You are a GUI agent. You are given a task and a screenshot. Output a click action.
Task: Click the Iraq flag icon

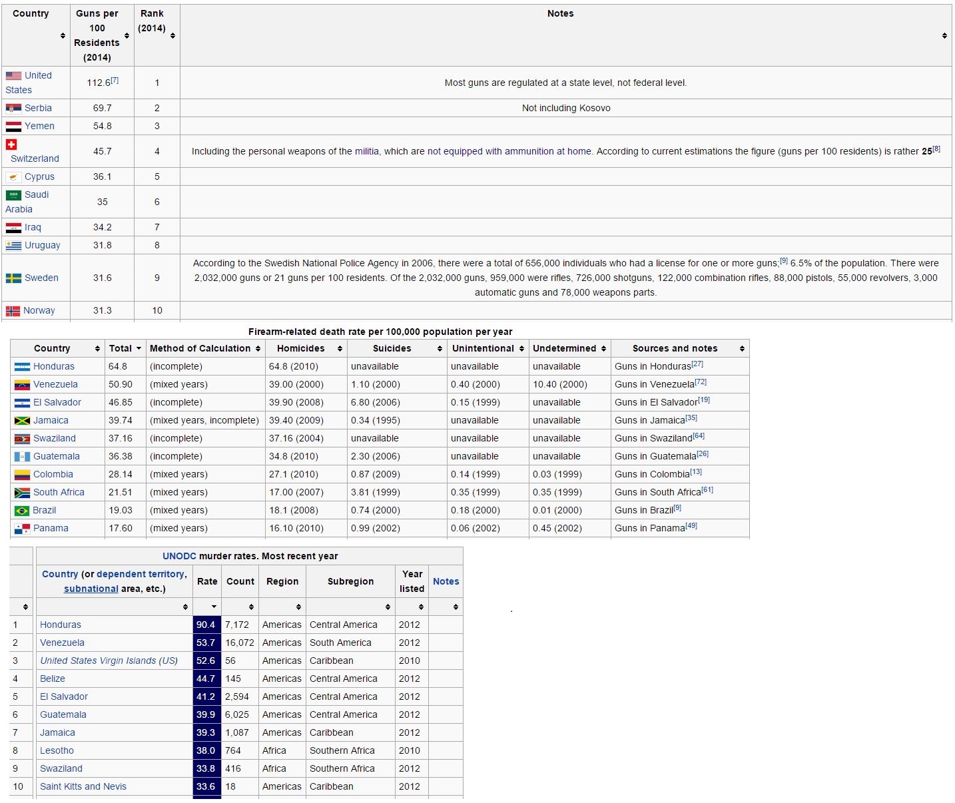(x=13, y=227)
